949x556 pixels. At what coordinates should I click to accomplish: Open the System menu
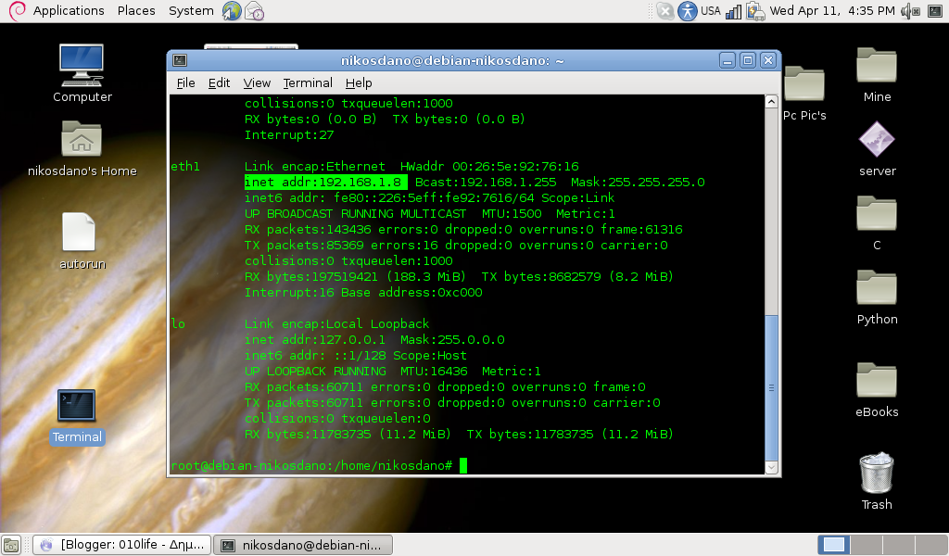point(191,11)
